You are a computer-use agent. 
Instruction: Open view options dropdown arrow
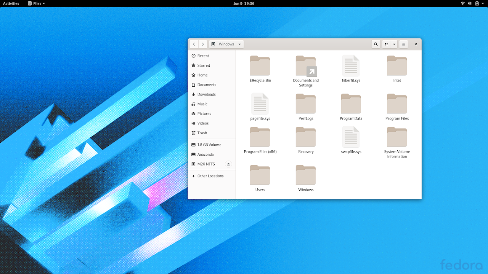[394, 44]
